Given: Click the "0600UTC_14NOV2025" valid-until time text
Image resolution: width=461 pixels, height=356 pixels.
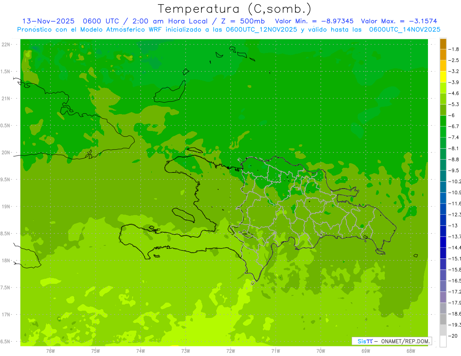Looking at the screenshot, I should (x=405, y=30).
